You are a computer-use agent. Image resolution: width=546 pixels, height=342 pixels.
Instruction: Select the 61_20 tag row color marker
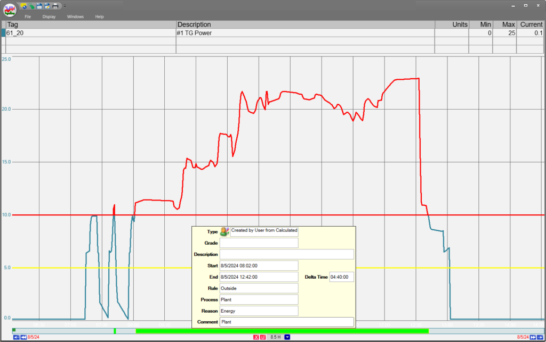click(3, 33)
